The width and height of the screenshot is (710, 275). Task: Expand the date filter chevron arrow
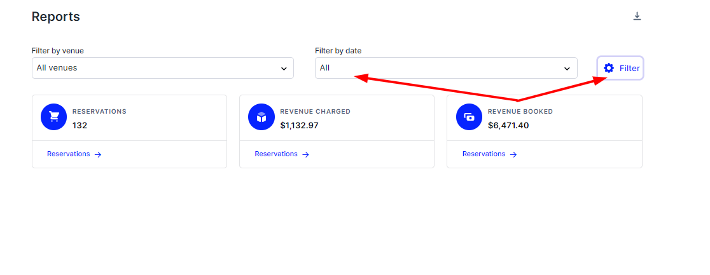click(567, 69)
